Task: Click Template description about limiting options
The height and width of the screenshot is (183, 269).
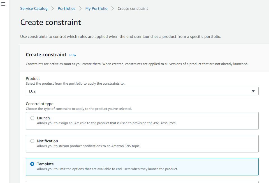Action: 107,169
